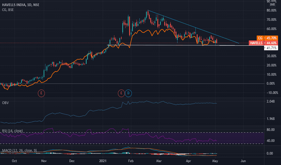Viewport: 281px width, 165px height.
Task: Click the red 44.60% value tag
Action: [271, 43]
